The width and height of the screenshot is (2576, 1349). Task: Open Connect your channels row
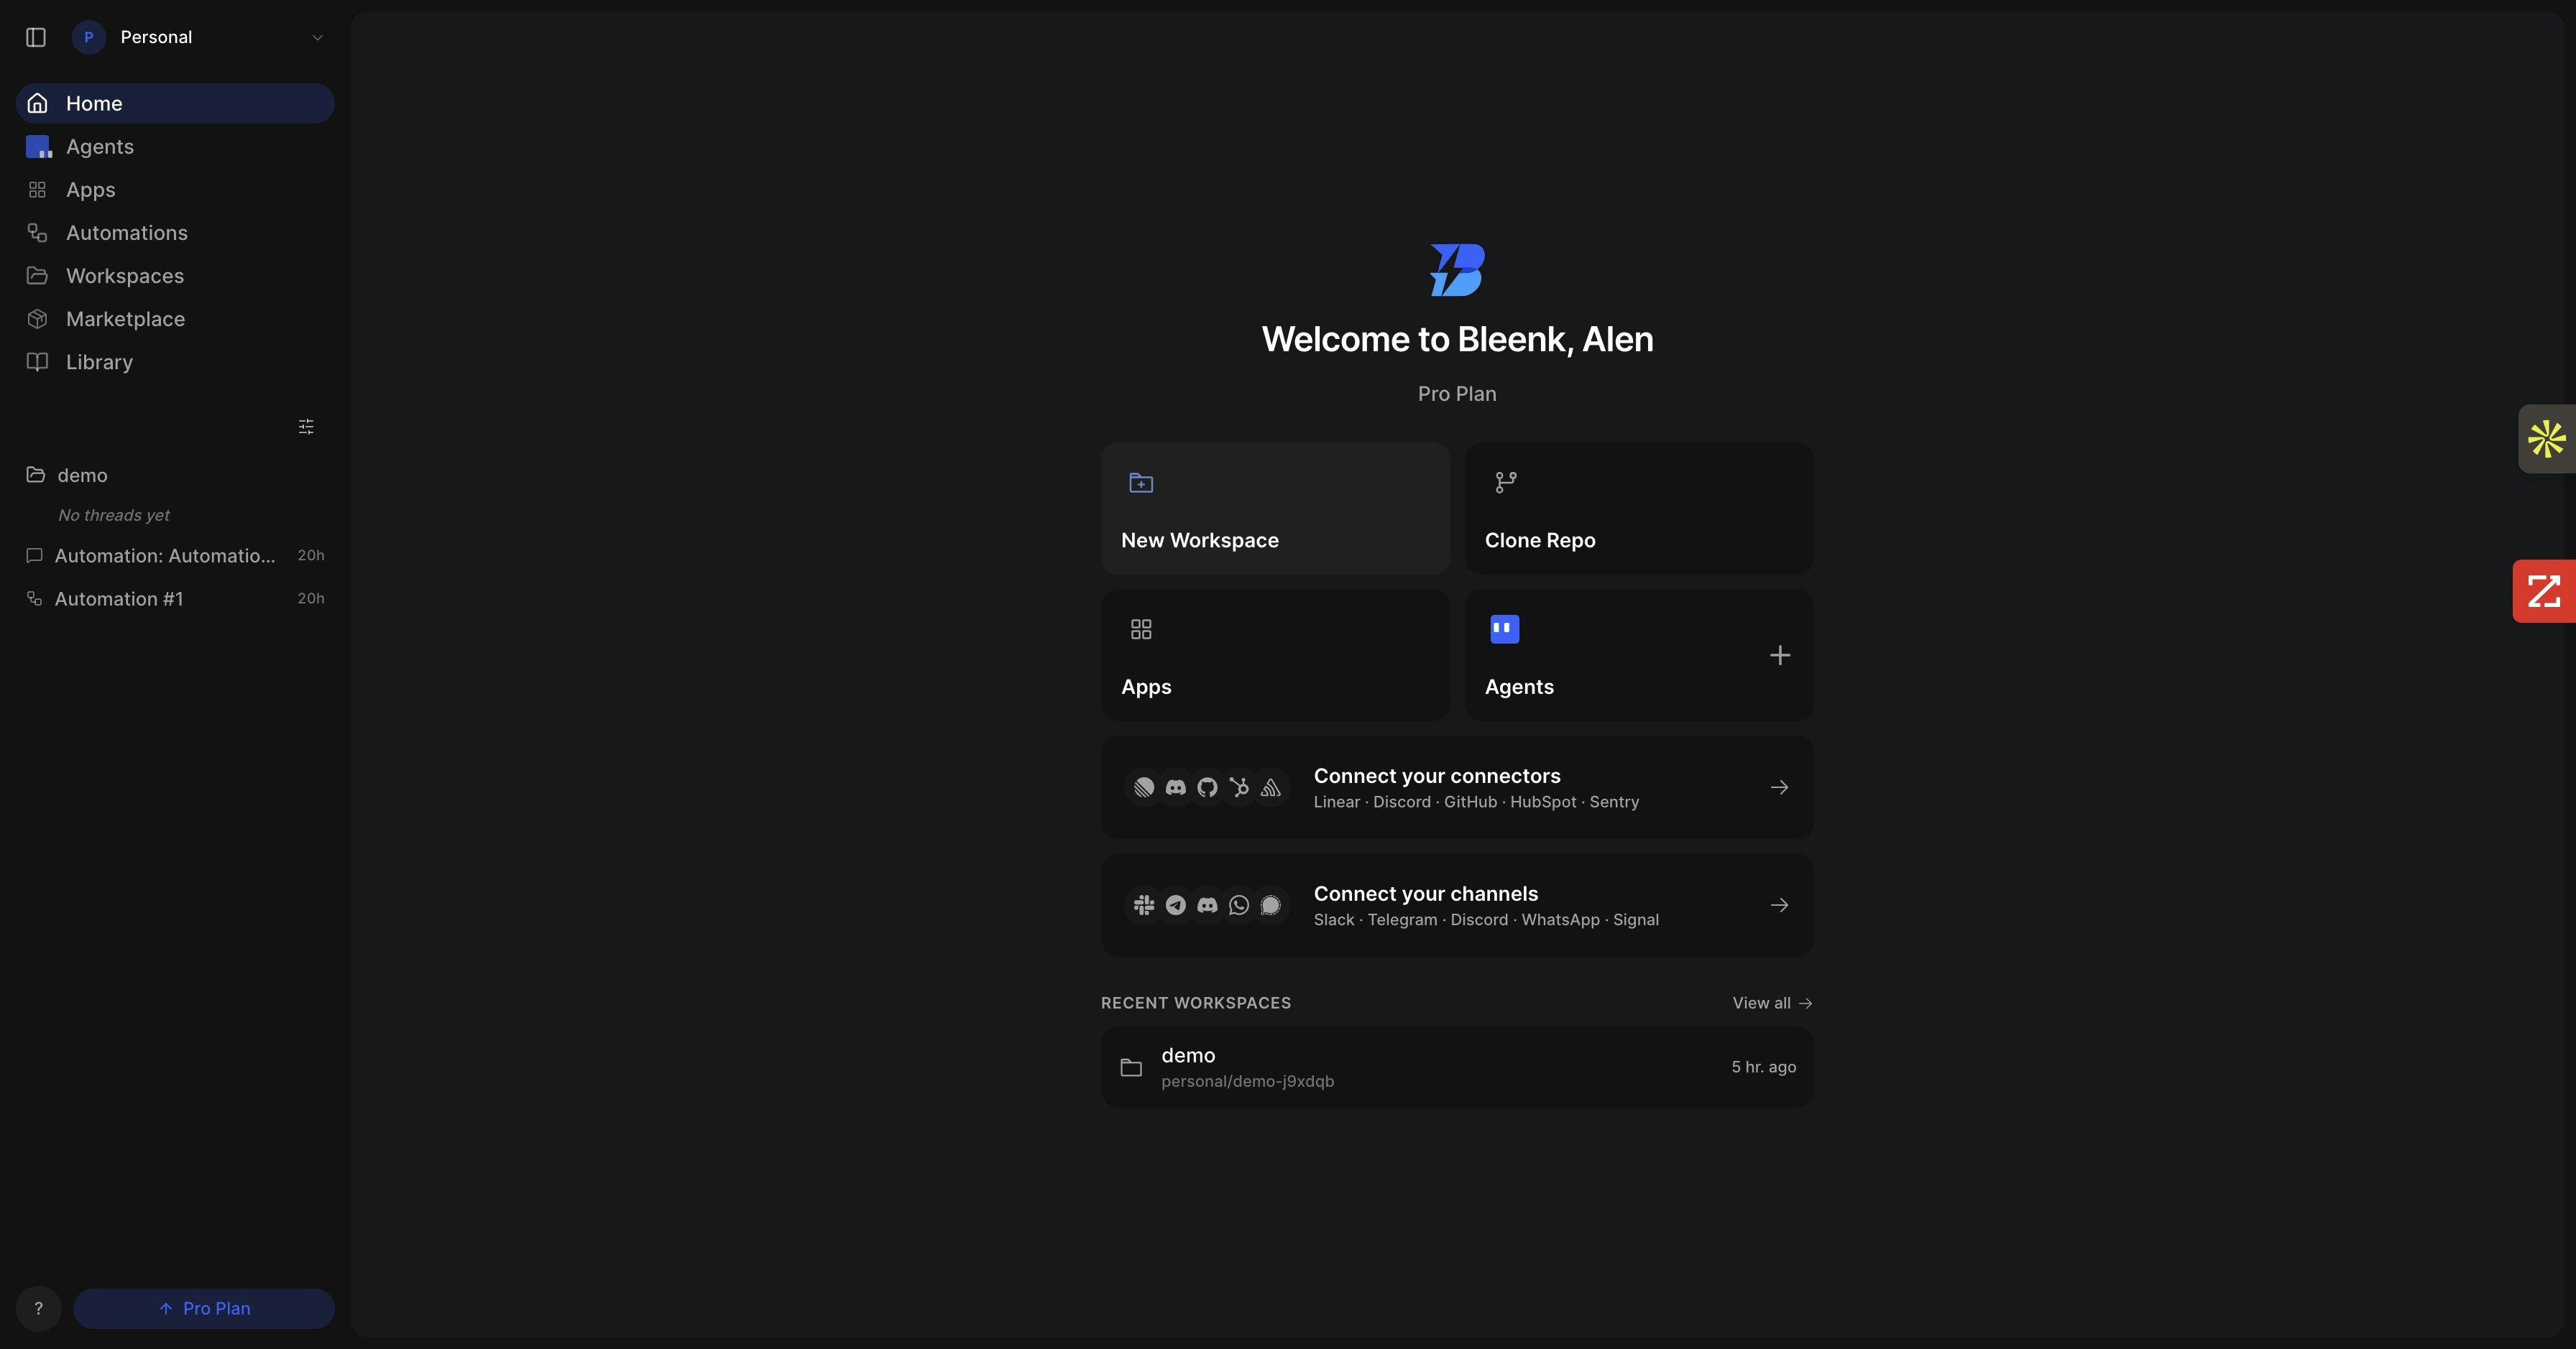pos(1457,905)
